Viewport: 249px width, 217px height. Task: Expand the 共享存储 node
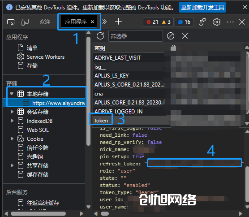(x=12, y=165)
